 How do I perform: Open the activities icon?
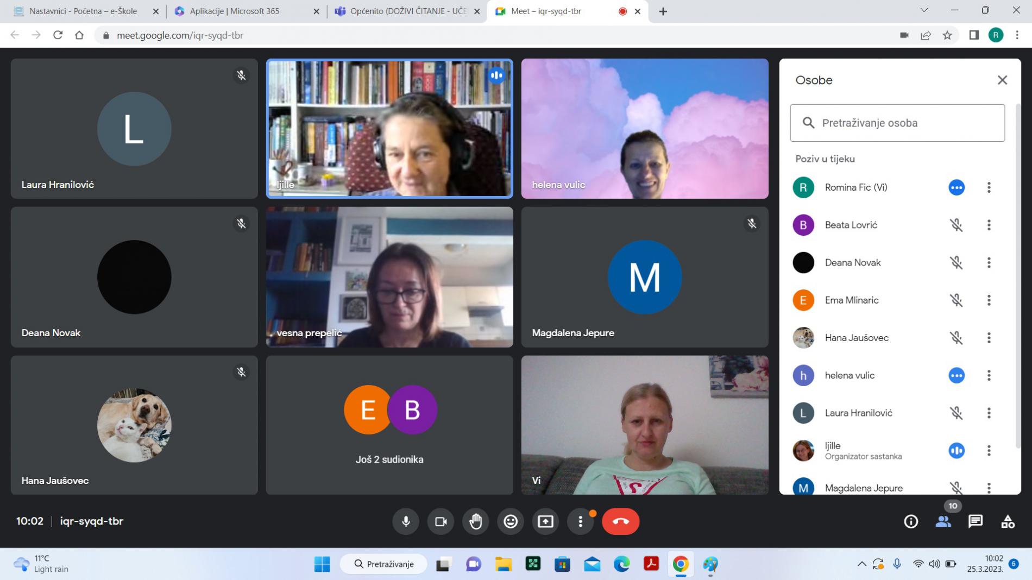tap(1008, 521)
